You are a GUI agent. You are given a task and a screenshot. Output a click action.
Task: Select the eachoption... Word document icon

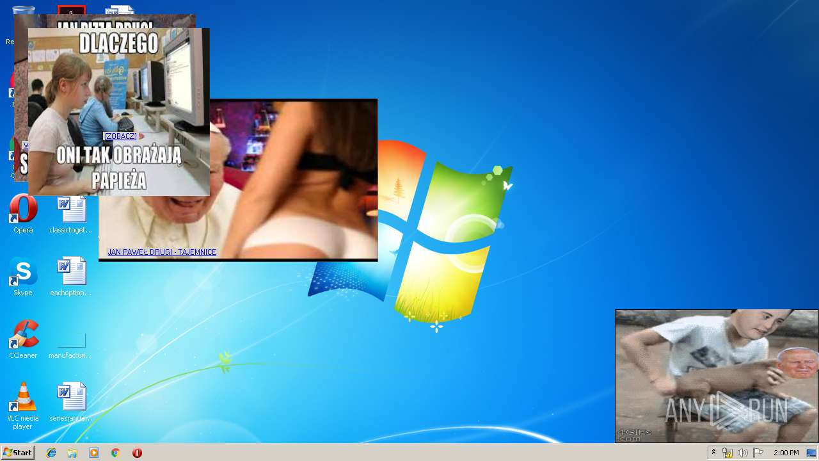pyautogui.click(x=71, y=277)
